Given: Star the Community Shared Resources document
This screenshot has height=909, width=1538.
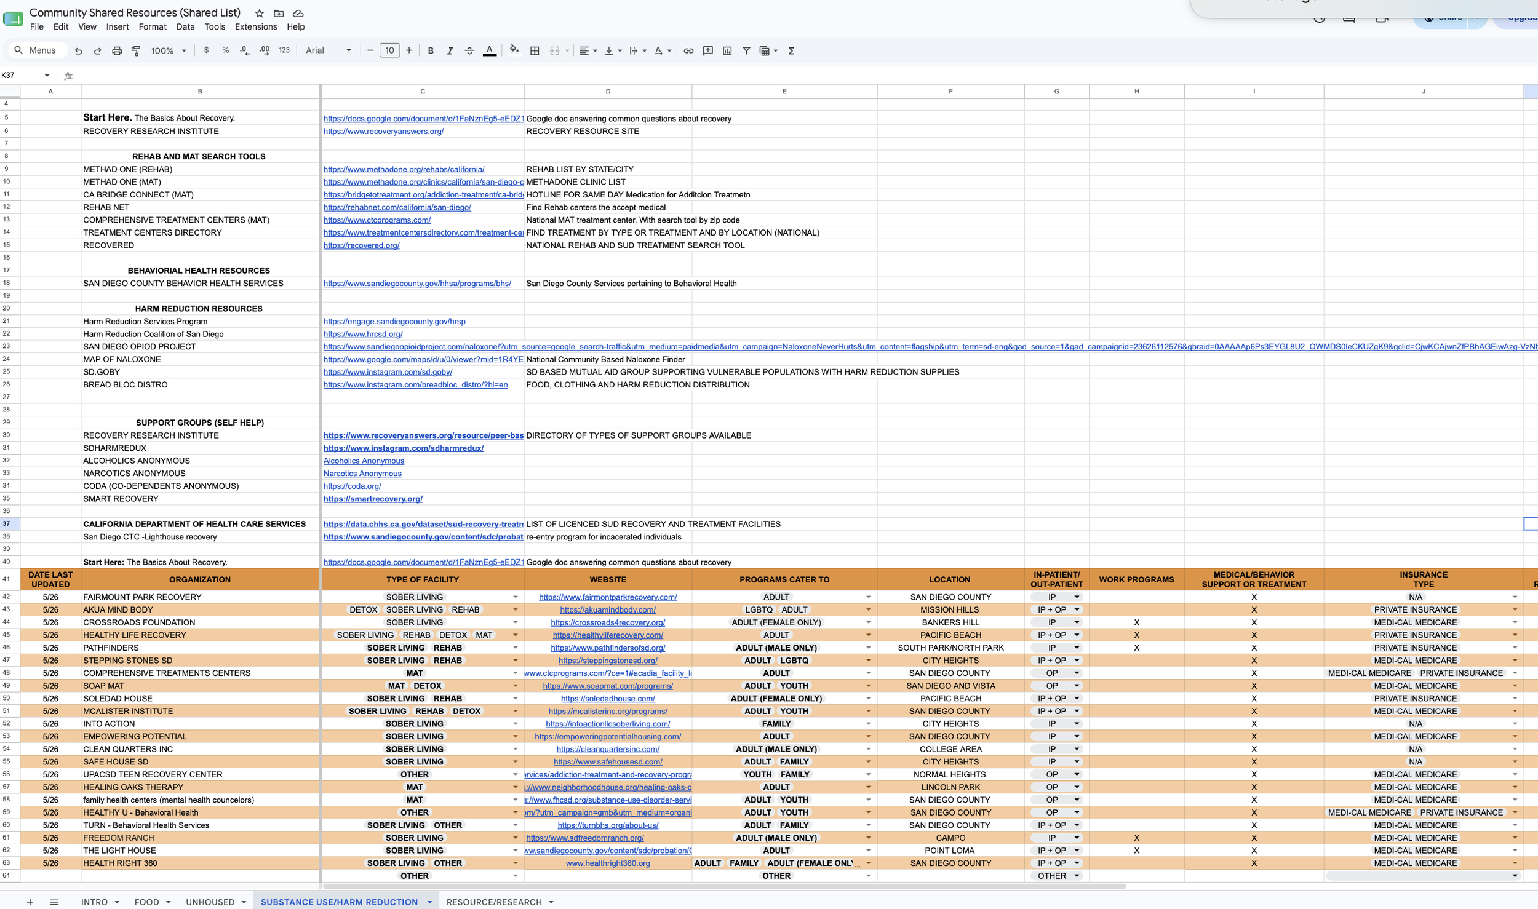Looking at the screenshot, I should (x=260, y=13).
